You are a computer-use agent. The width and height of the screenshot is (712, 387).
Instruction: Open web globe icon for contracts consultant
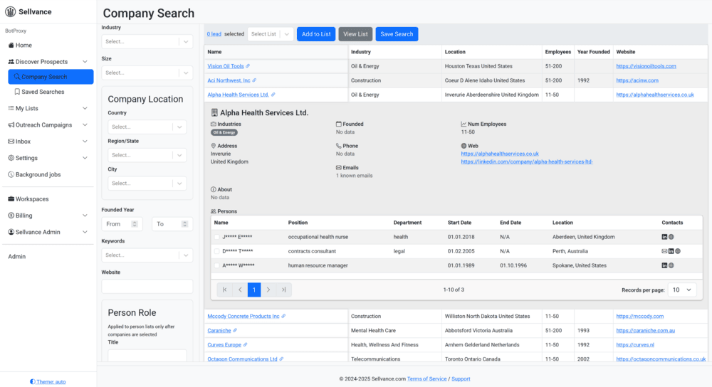pos(678,251)
